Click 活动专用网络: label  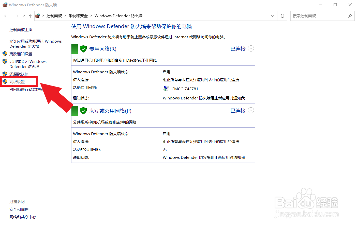(85, 88)
